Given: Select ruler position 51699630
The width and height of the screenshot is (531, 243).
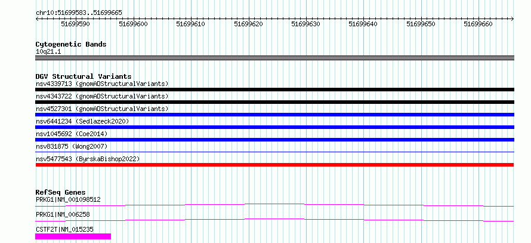Looking at the screenshot, I should pos(306,24).
